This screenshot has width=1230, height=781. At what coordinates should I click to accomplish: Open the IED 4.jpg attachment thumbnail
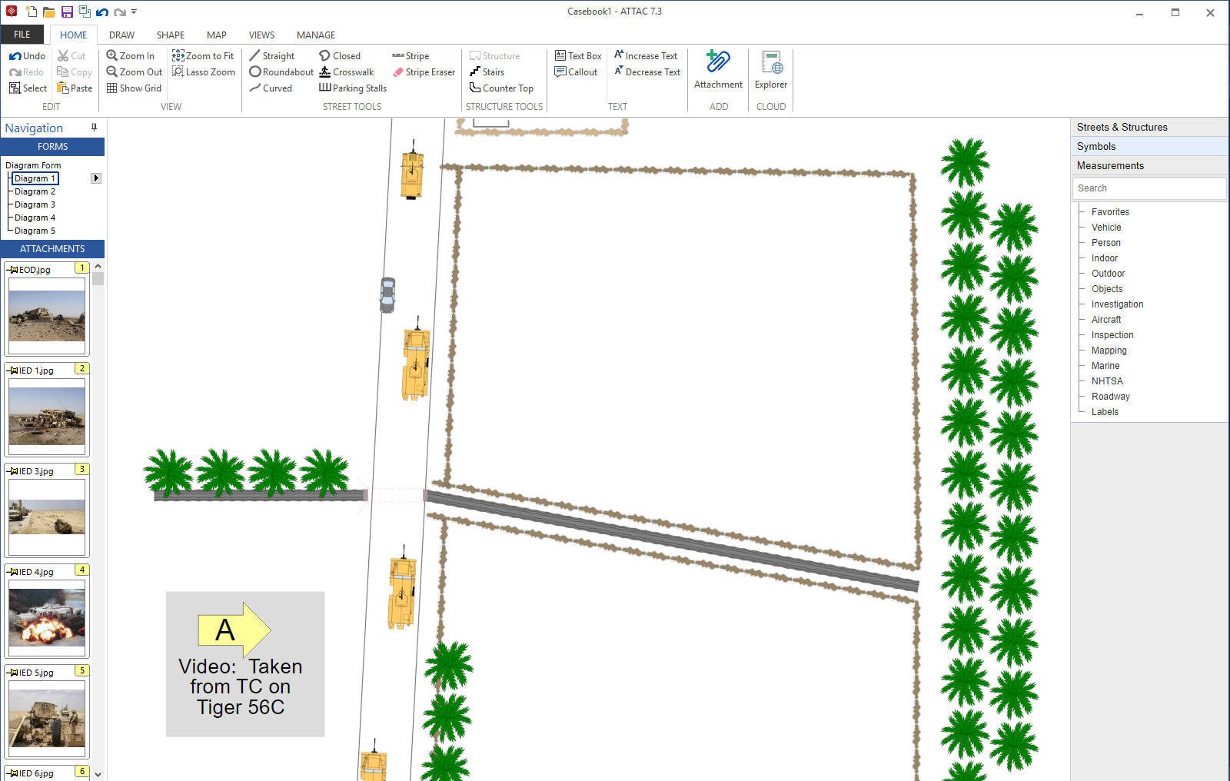pos(47,617)
